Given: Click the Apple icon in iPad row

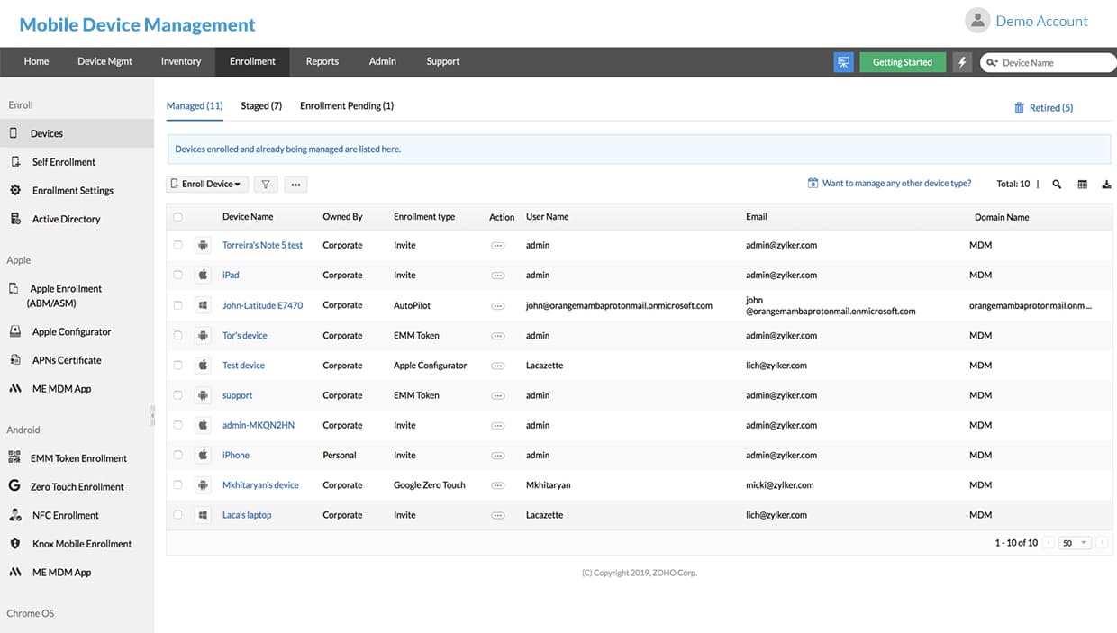Looking at the screenshot, I should click(203, 275).
